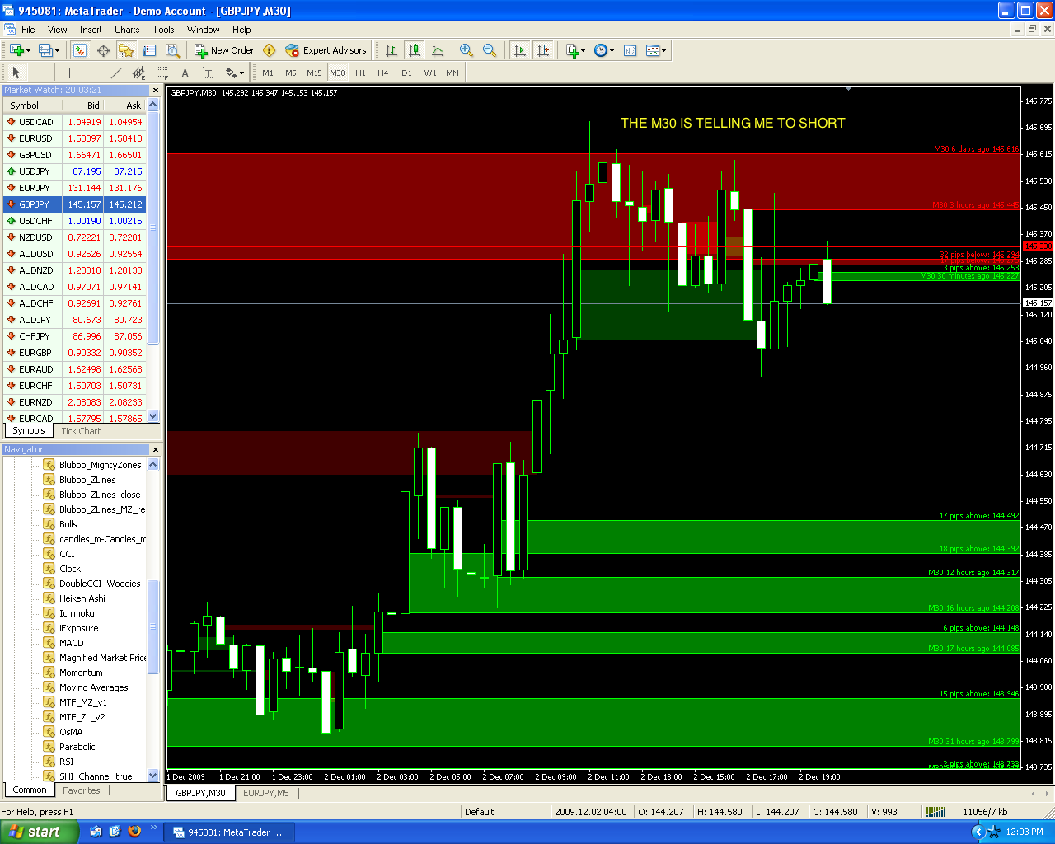Toggle the Auto Scroll chart icon
Screen dimensions: 1055x844
[x=519, y=50]
